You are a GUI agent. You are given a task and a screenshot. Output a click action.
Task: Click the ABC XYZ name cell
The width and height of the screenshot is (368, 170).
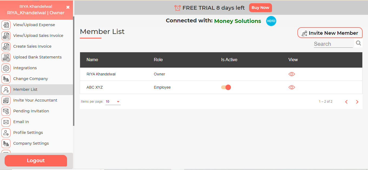[95, 87]
